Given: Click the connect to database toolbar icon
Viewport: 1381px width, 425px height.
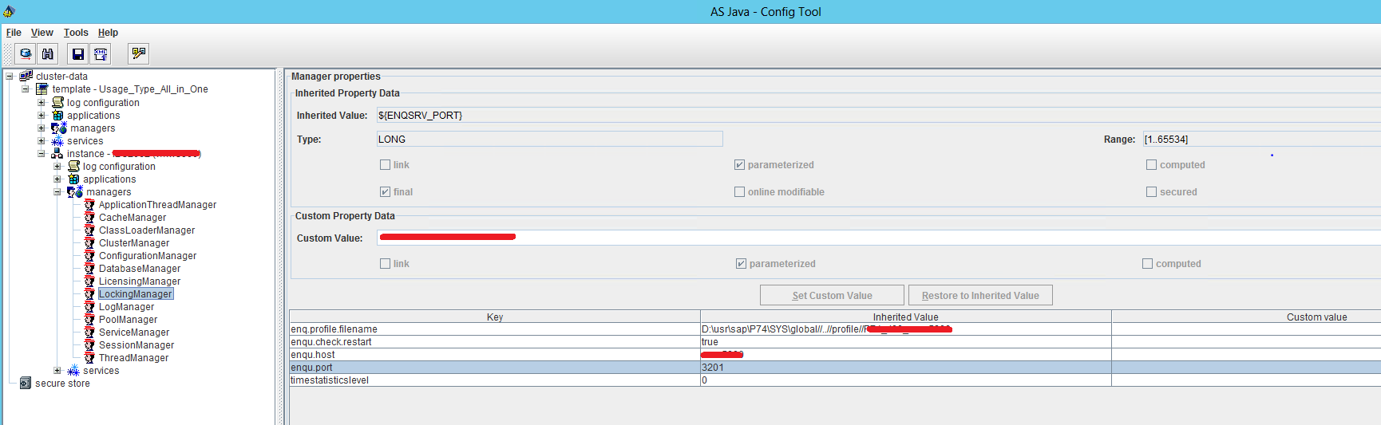Looking at the screenshot, I should coord(26,53).
